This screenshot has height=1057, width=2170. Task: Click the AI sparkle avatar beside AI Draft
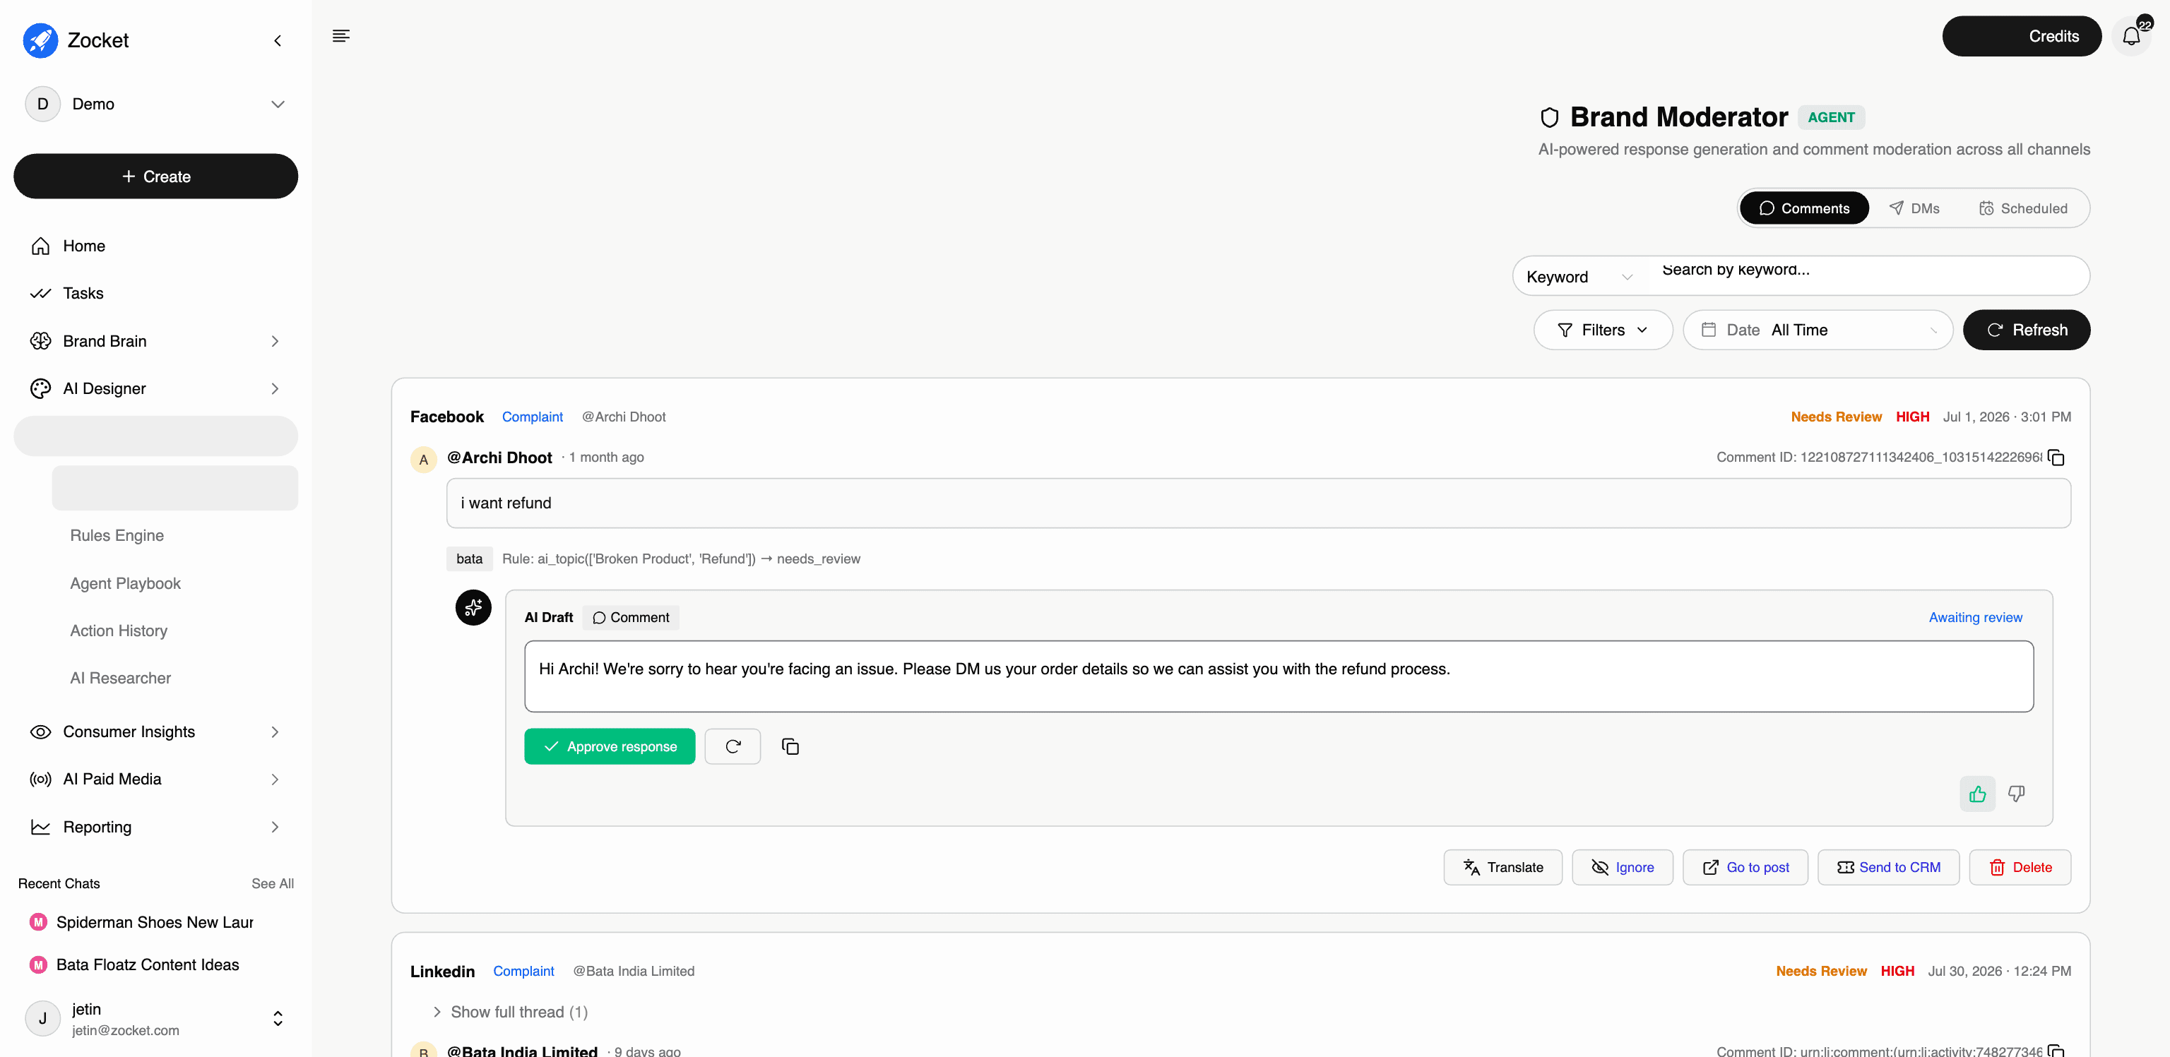click(473, 607)
